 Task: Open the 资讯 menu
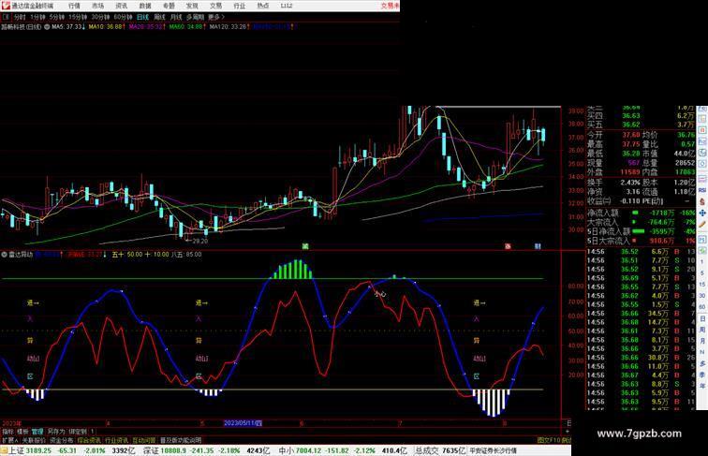[122, 6]
